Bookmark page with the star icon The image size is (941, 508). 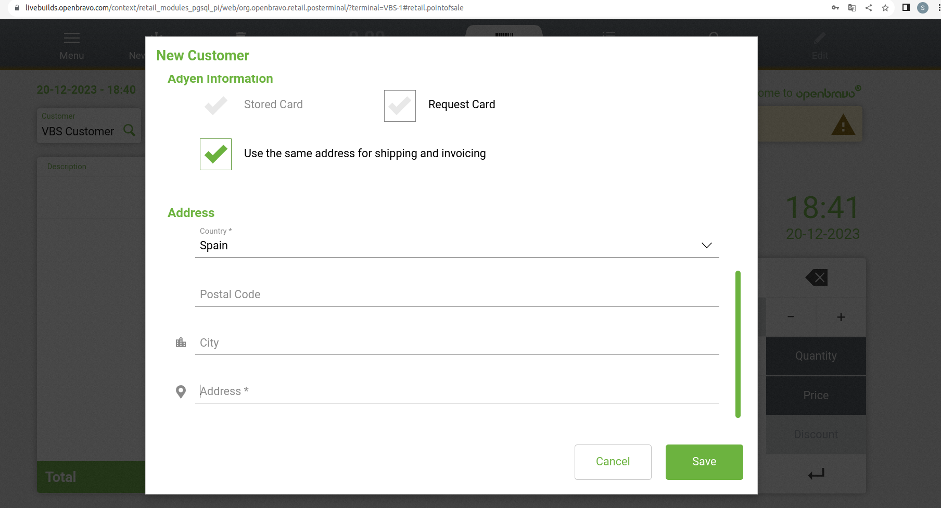point(885,8)
